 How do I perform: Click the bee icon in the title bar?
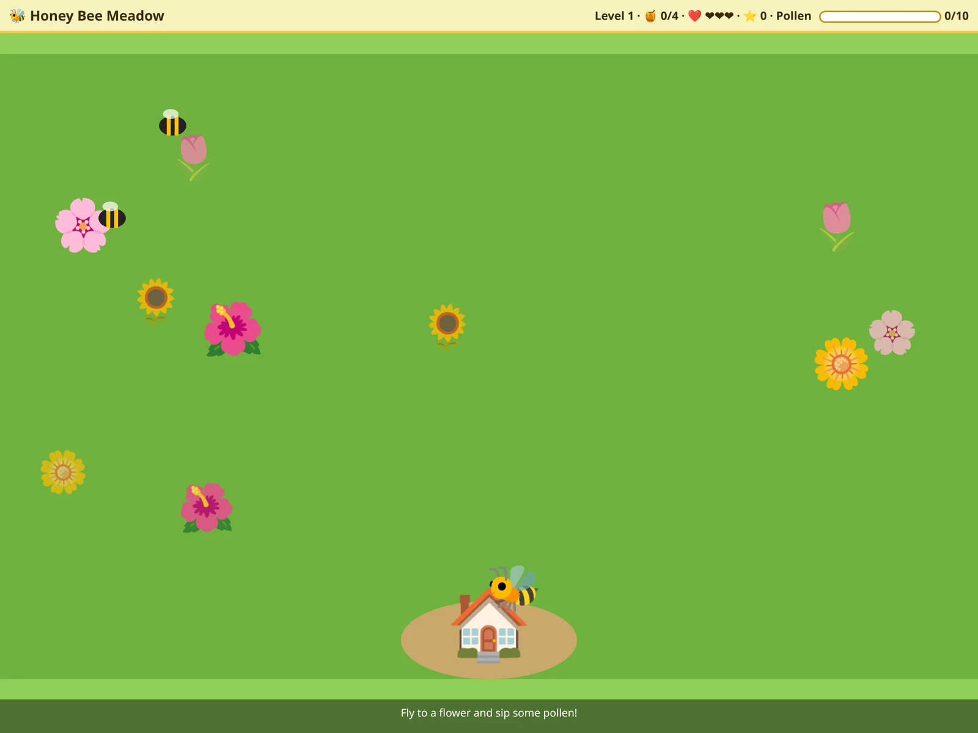point(18,16)
